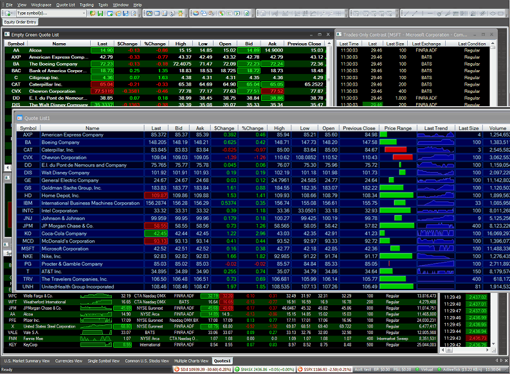Sort Trades-Only window by Last Exchange column

[426, 44]
